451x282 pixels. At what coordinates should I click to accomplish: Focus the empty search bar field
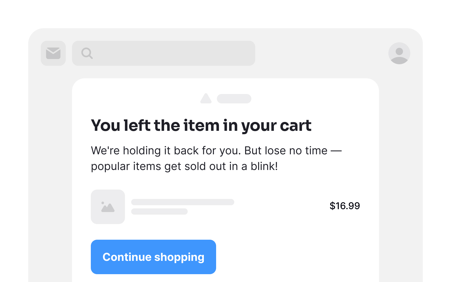(x=164, y=53)
